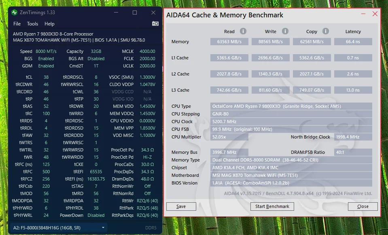
Task: Click the L3 Cache copy value 749.07 GB/s
Action: pyautogui.click(x=312, y=90)
